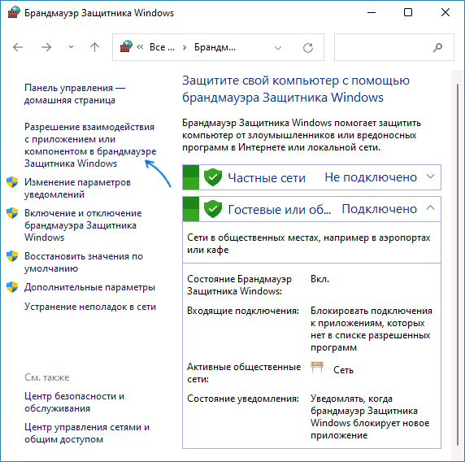Refresh the page with the refresh icon
Viewport: 465px width, 462px height.
pos(308,48)
